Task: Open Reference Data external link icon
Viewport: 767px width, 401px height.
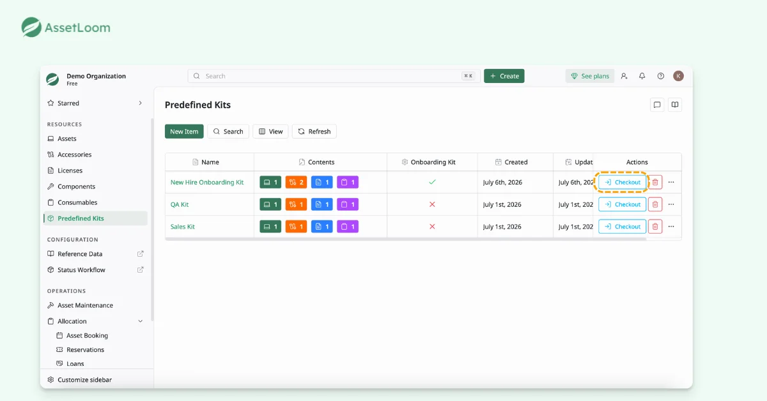Action: 141,253
